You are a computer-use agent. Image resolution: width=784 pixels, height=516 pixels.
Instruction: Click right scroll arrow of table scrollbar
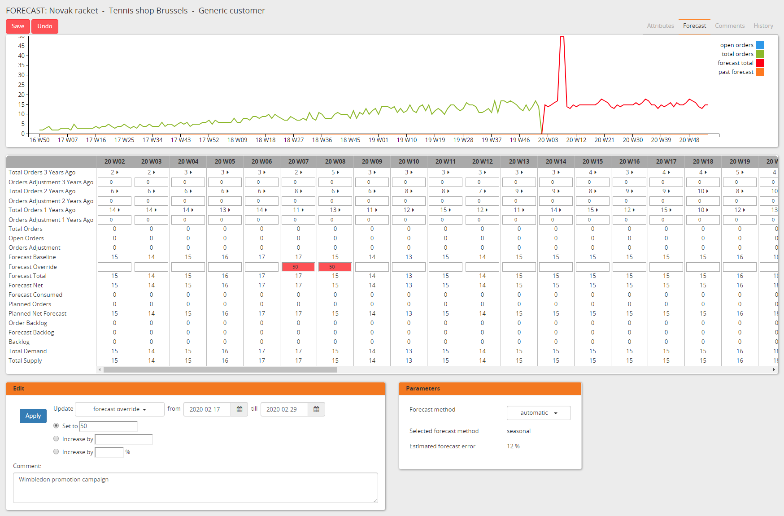(774, 370)
